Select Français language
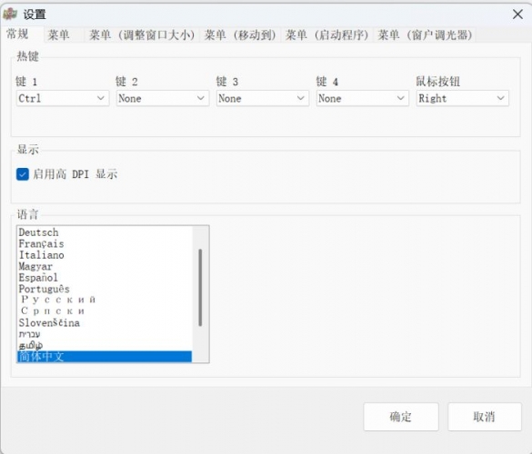This screenshot has width=532, height=454. pos(105,243)
